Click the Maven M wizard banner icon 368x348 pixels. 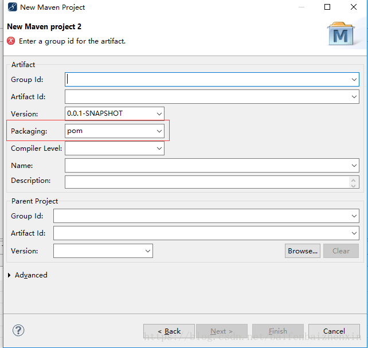point(341,34)
